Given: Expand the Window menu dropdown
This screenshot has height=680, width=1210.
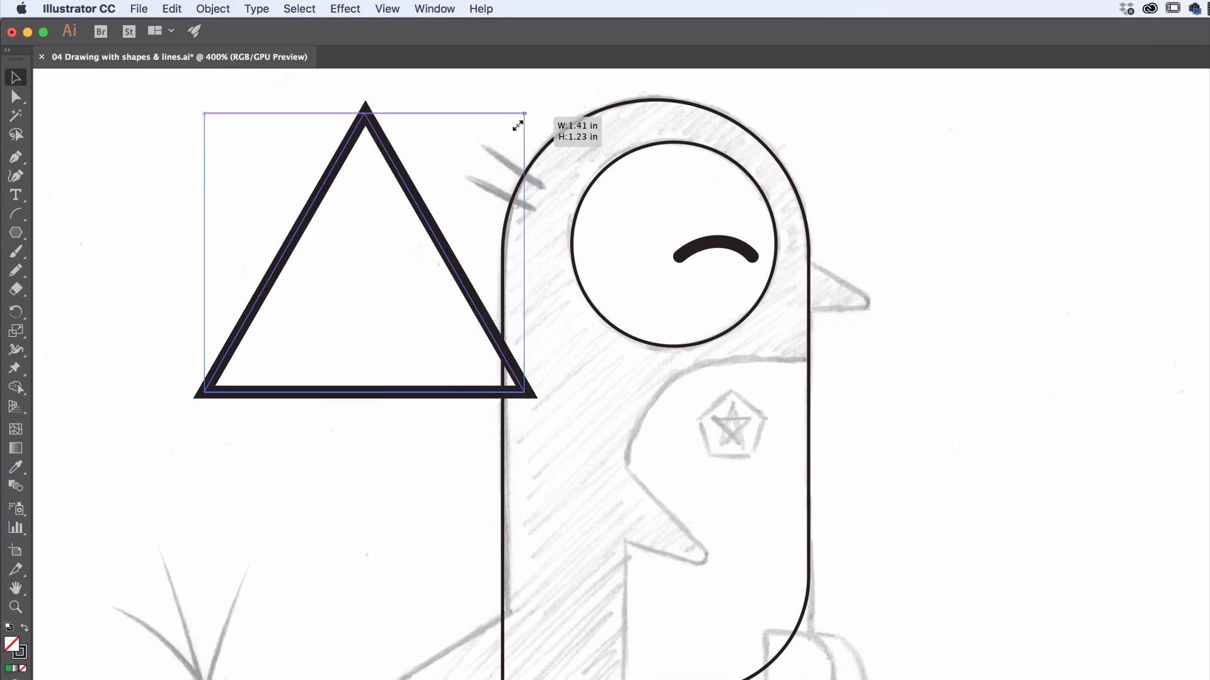Looking at the screenshot, I should click(434, 8).
